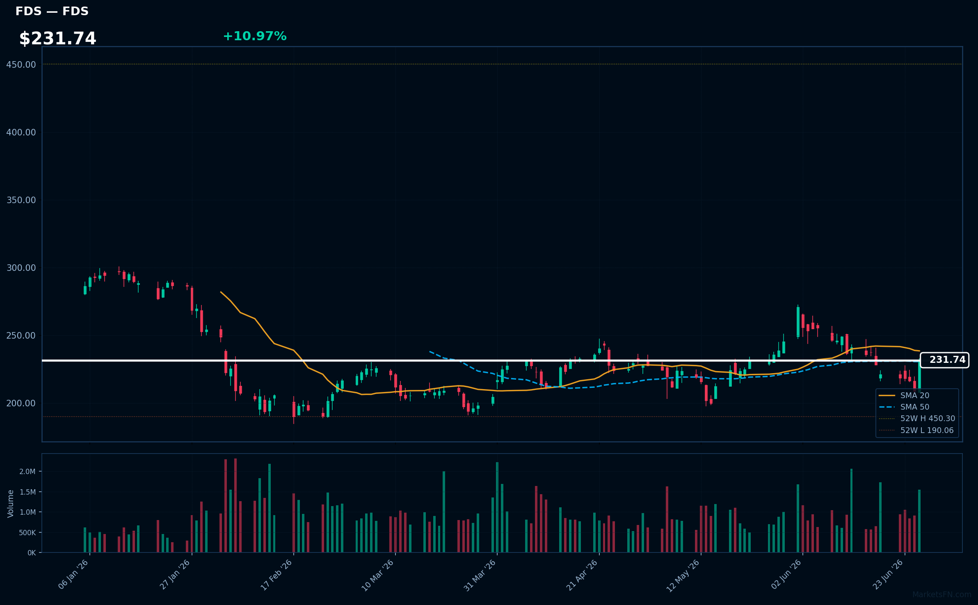Click the 10 Mar '26 date label
This screenshot has width=978, height=605.
pyautogui.click(x=378, y=575)
